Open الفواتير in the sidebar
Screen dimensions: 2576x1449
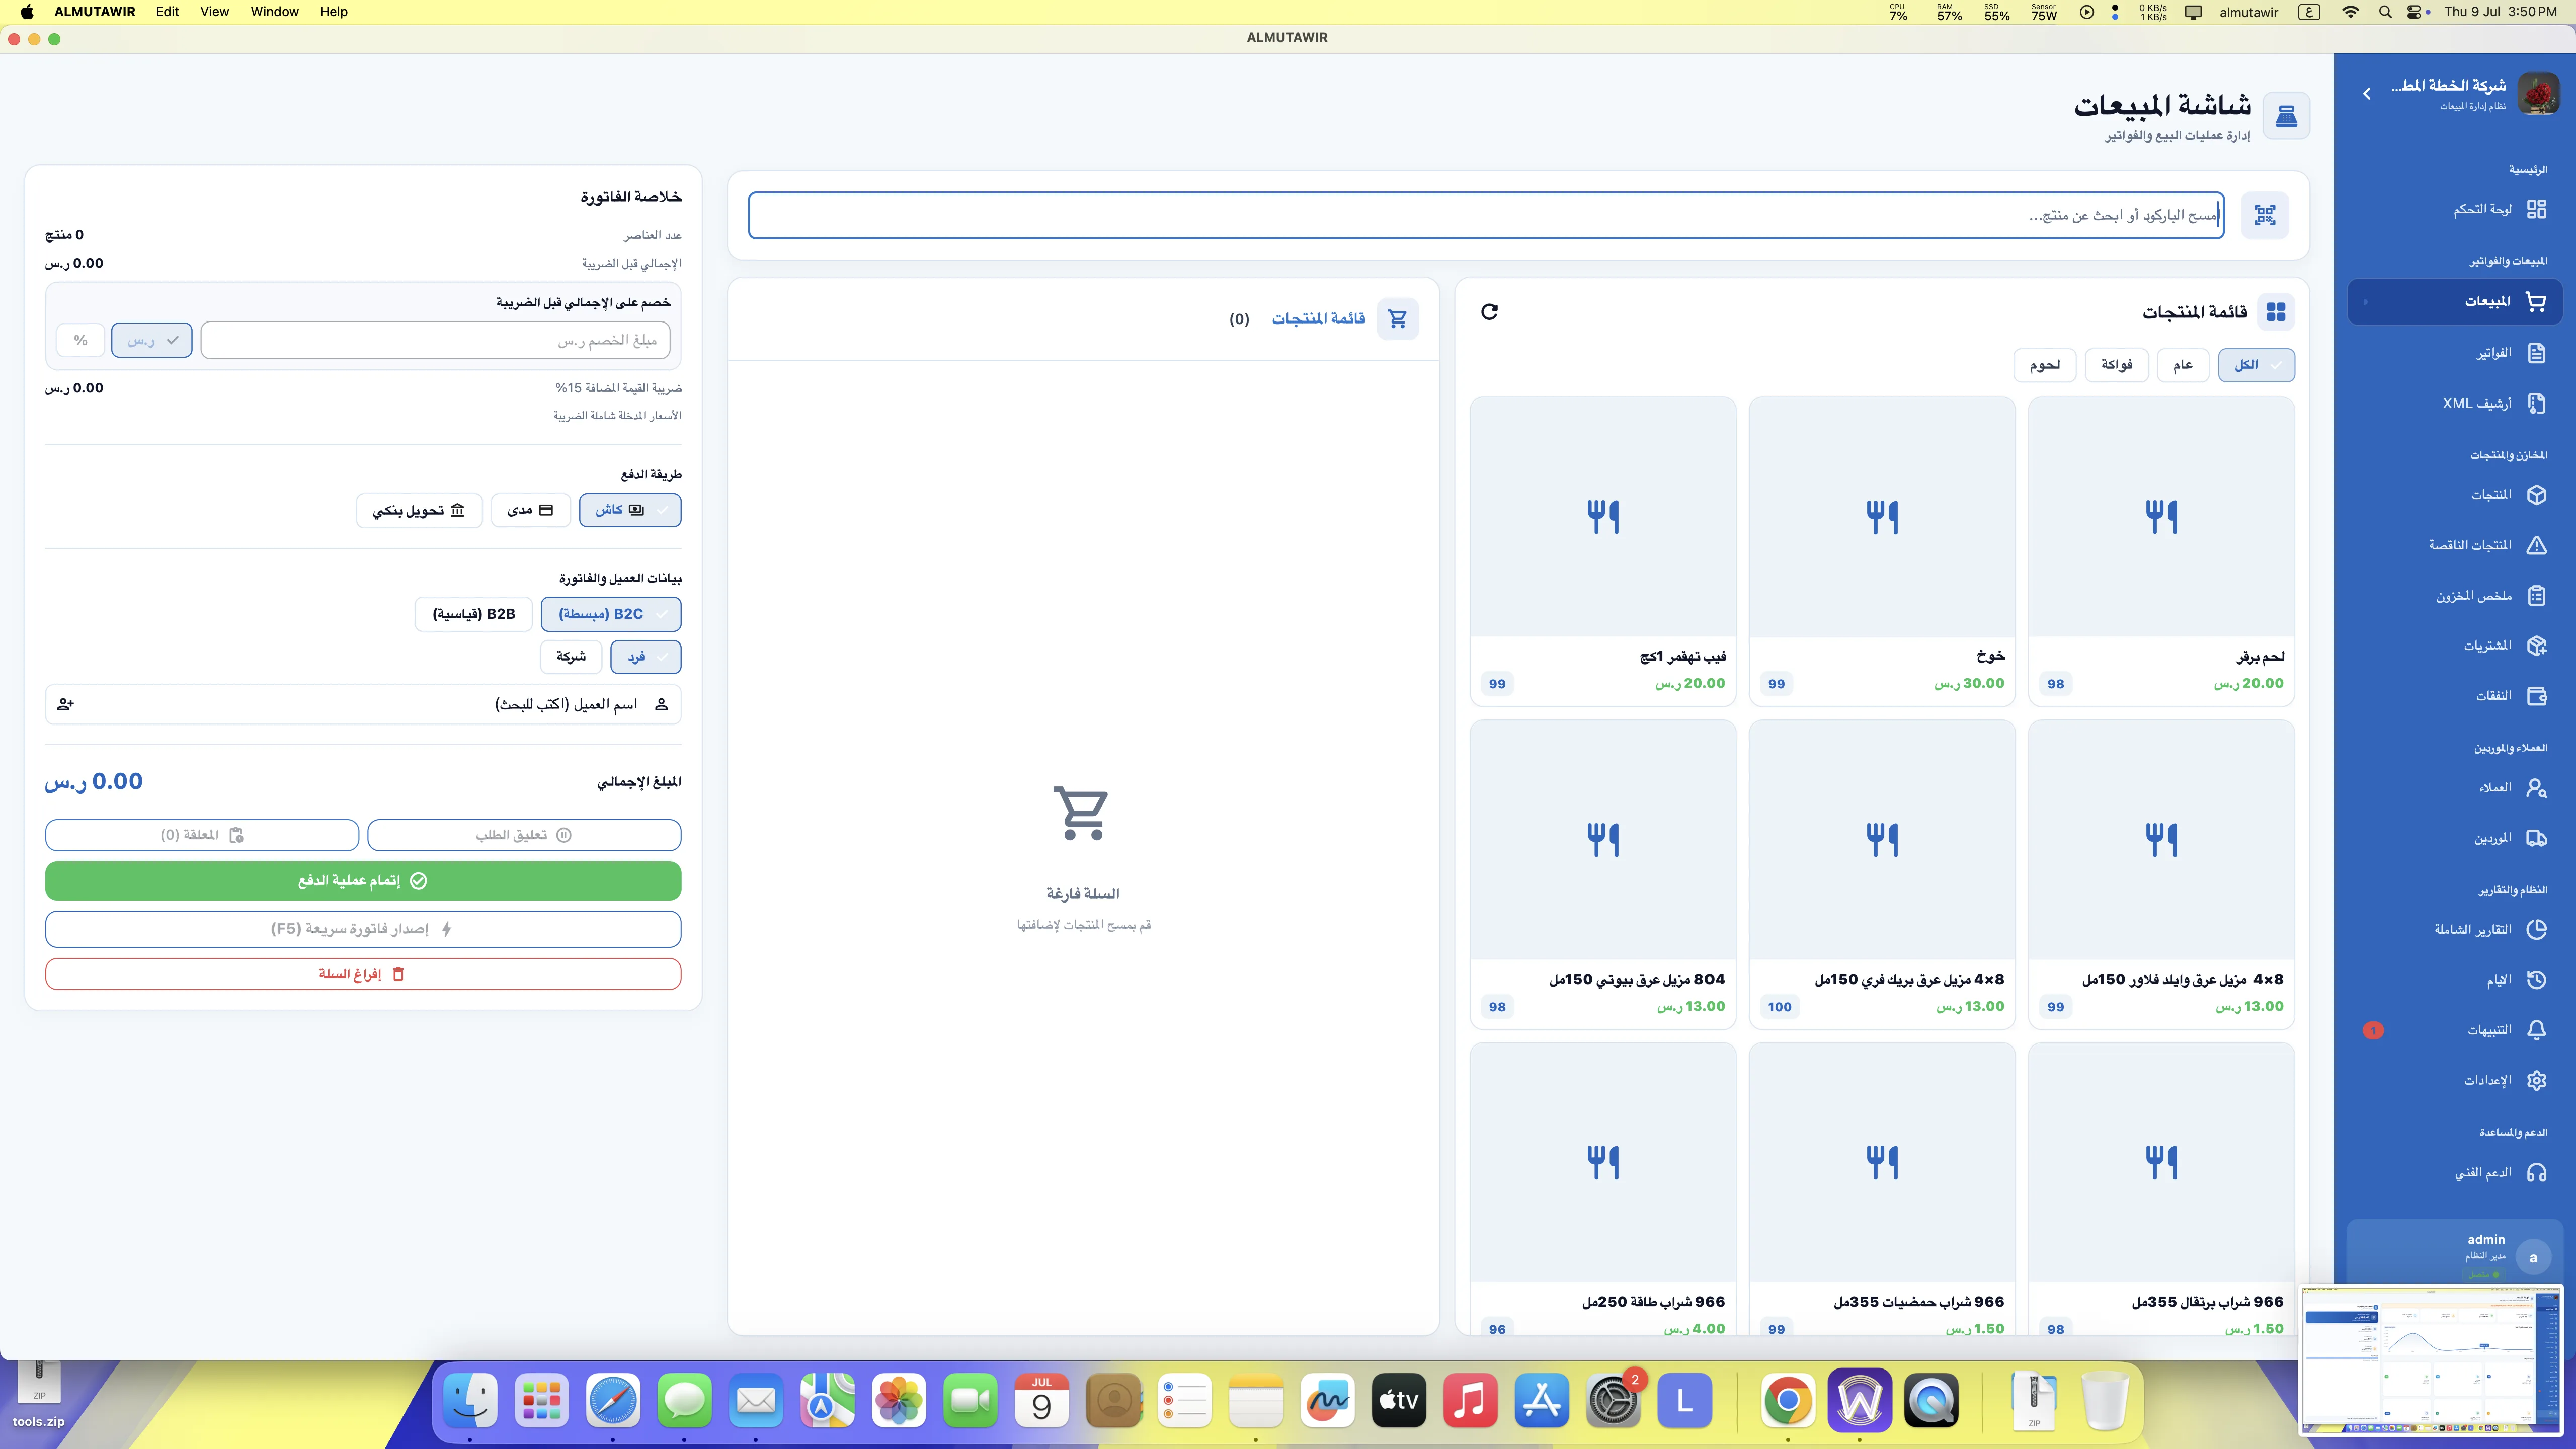(2455, 353)
